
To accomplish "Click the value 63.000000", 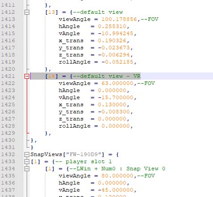I will [117, 83].
